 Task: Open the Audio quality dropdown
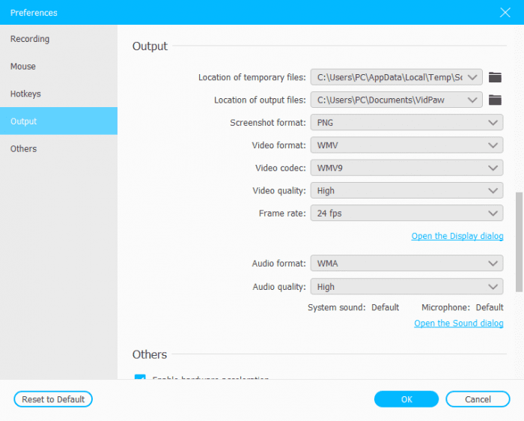click(406, 287)
